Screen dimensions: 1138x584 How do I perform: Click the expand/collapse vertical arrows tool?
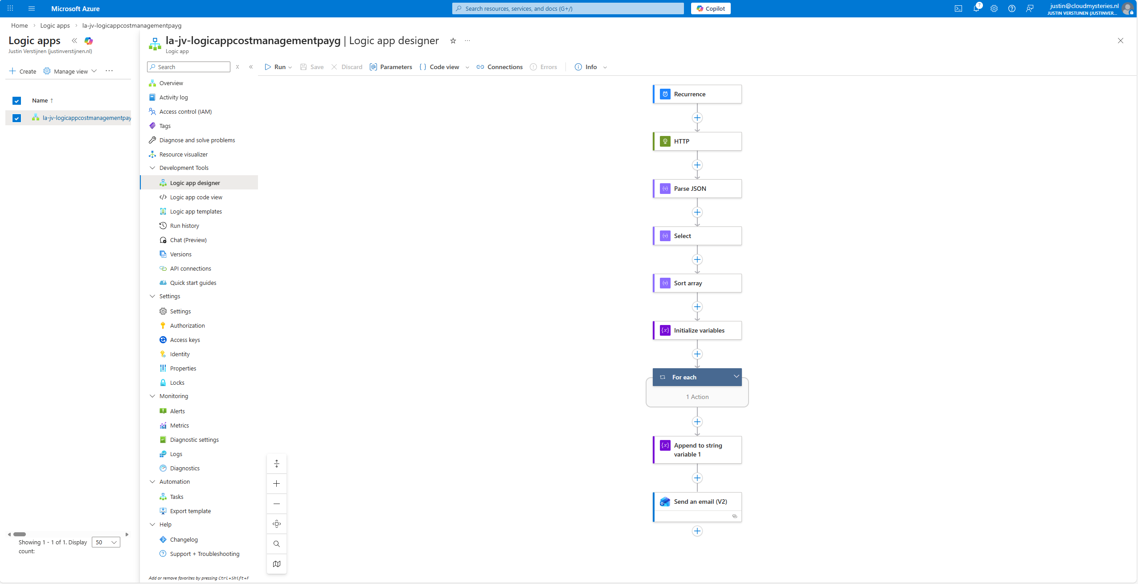(x=277, y=464)
